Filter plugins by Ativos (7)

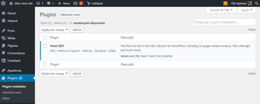click(60, 23)
